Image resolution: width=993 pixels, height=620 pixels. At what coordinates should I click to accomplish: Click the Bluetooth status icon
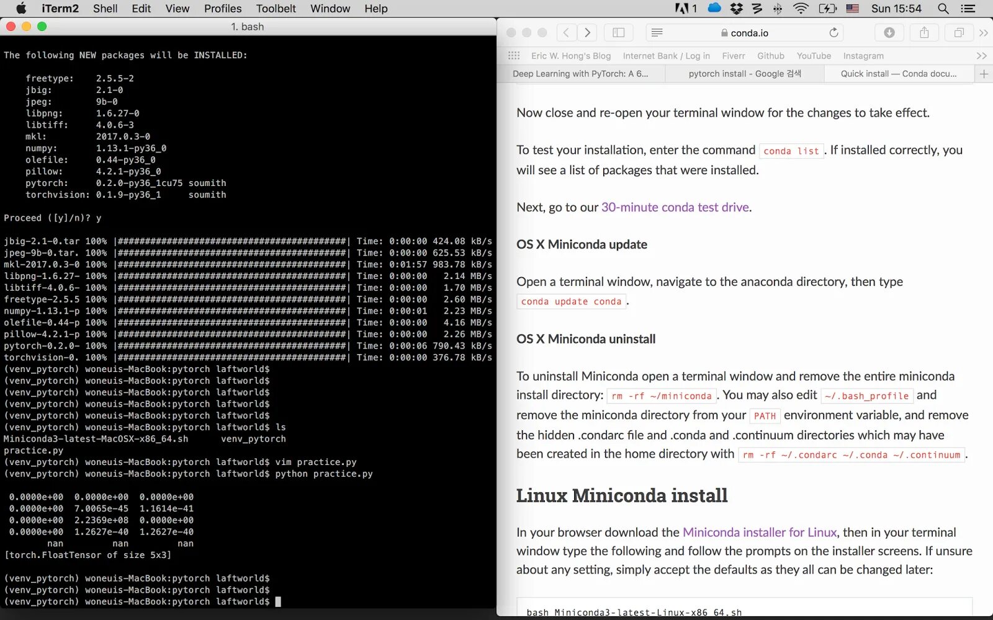click(x=778, y=9)
